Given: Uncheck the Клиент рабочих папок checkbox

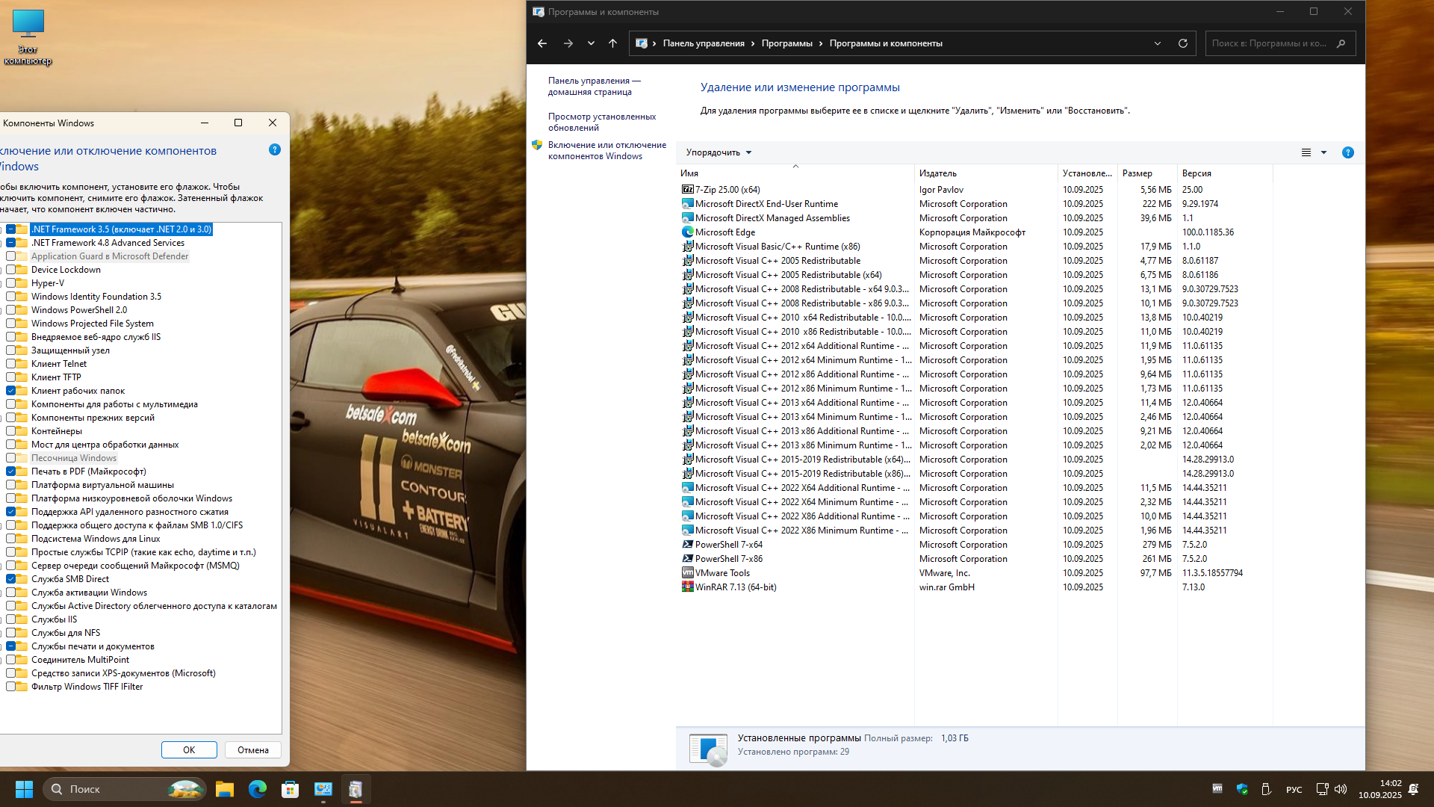Looking at the screenshot, I should coord(11,391).
